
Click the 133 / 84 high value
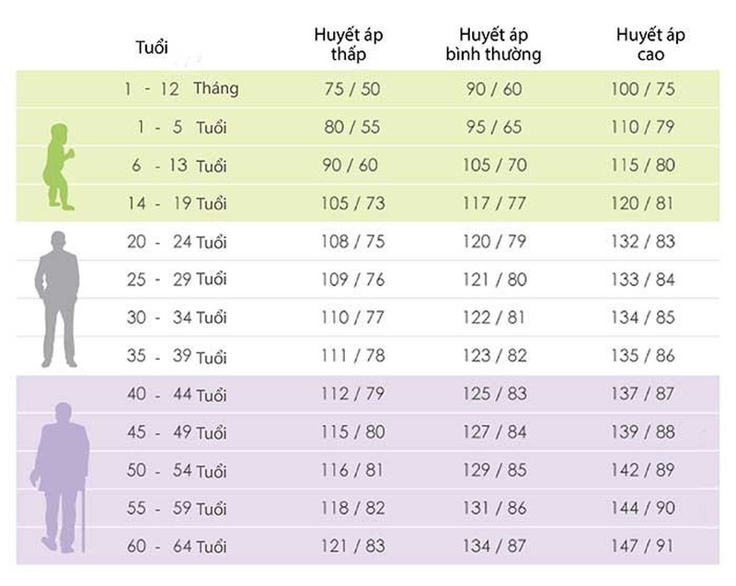click(642, 280)
